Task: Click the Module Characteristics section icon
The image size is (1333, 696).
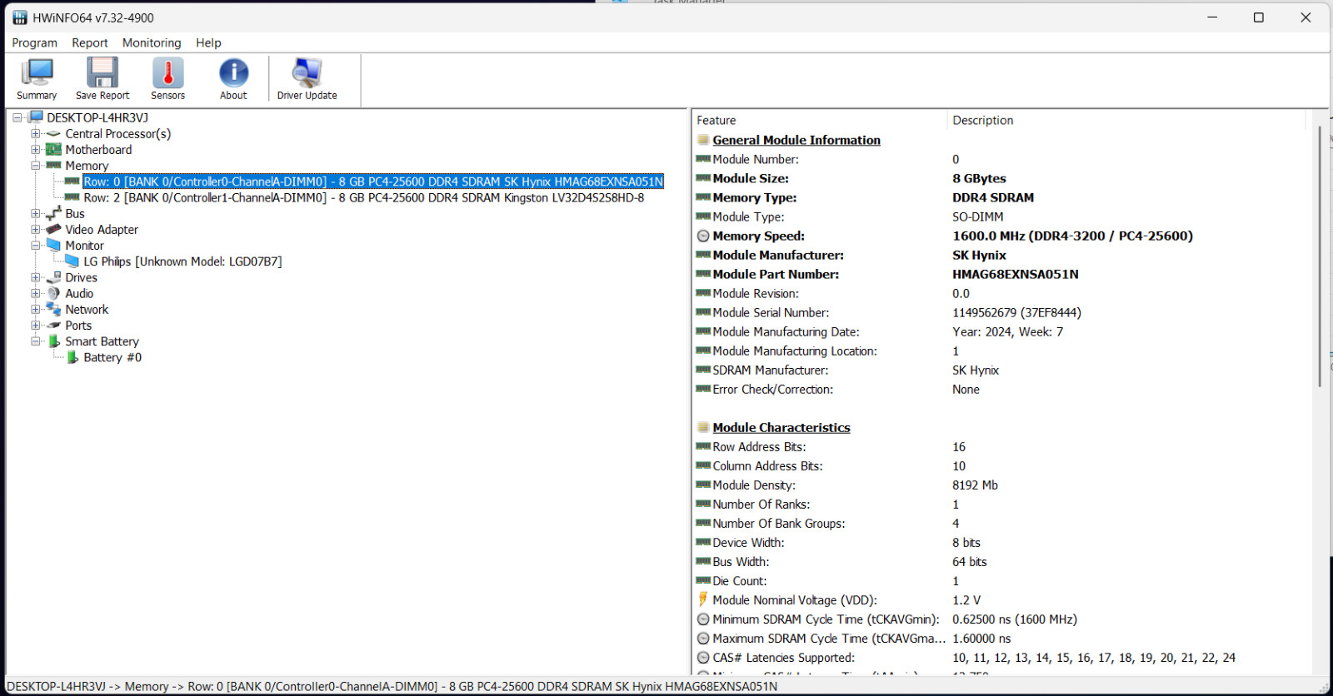Action: pyautogui.click(x=703, y=427)
